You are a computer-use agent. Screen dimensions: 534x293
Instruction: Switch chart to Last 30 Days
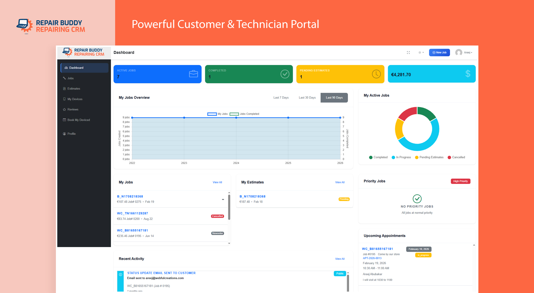pos(307,98)
